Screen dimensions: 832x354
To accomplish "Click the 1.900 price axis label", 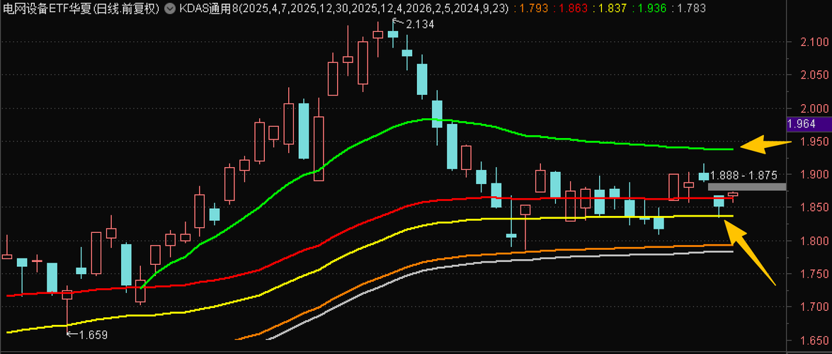I will click(x=816, y=175).
